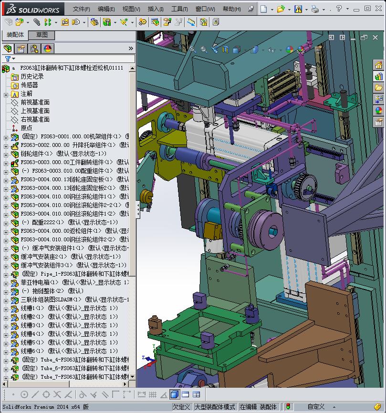Click the Insert Components icon
This screenshot has height=413, width=386.
(x=19, y=22)
